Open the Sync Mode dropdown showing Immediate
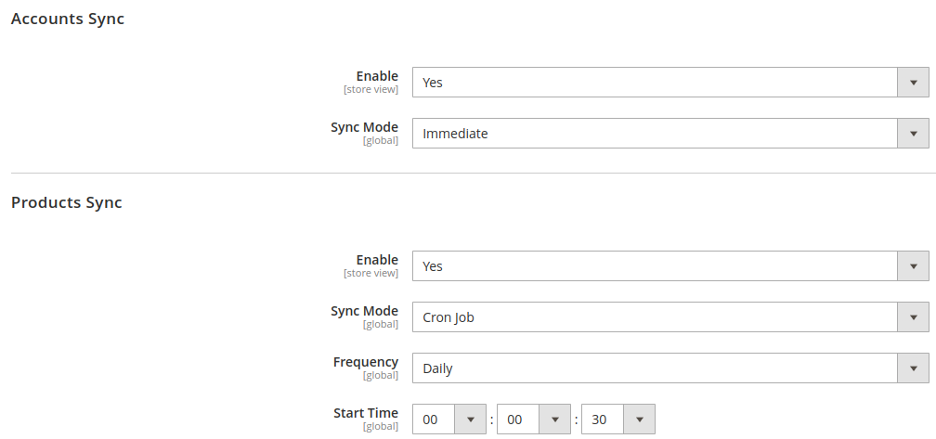 click(670, 134)
